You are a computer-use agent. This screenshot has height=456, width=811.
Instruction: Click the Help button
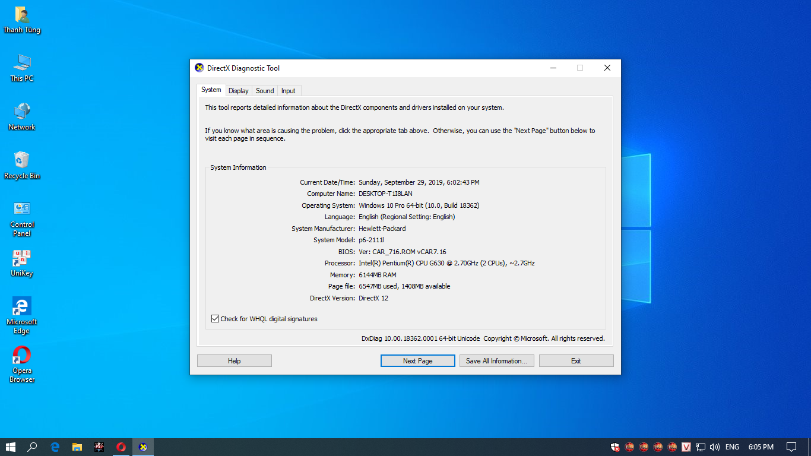coord(234,361)
